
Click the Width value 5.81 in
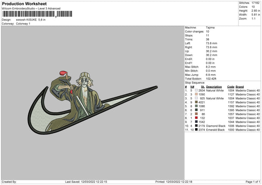click(255, 15)
